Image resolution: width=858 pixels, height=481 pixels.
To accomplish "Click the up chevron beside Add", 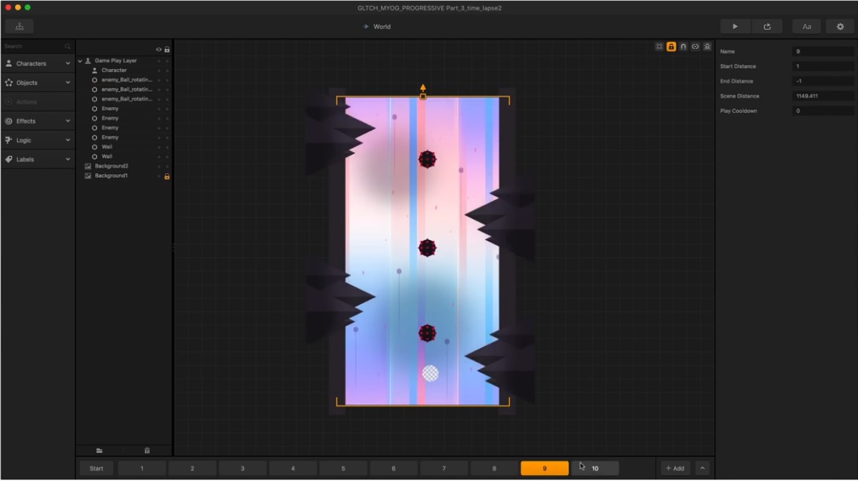I will click(702, 468).
